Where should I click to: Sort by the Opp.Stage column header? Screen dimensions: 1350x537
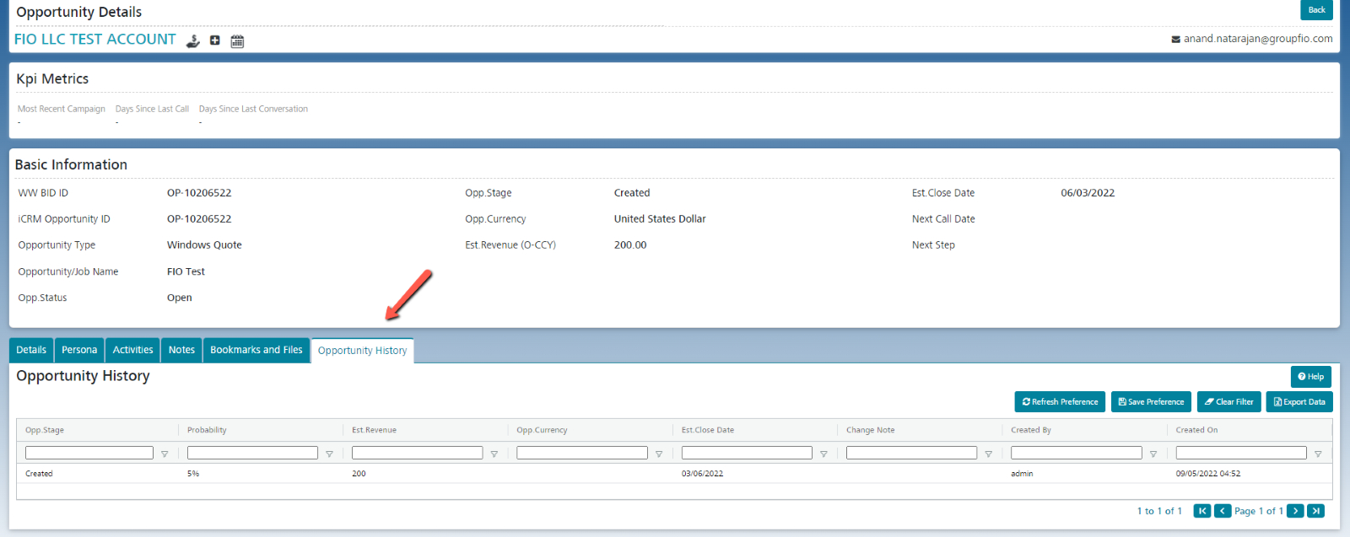point(45,430)
